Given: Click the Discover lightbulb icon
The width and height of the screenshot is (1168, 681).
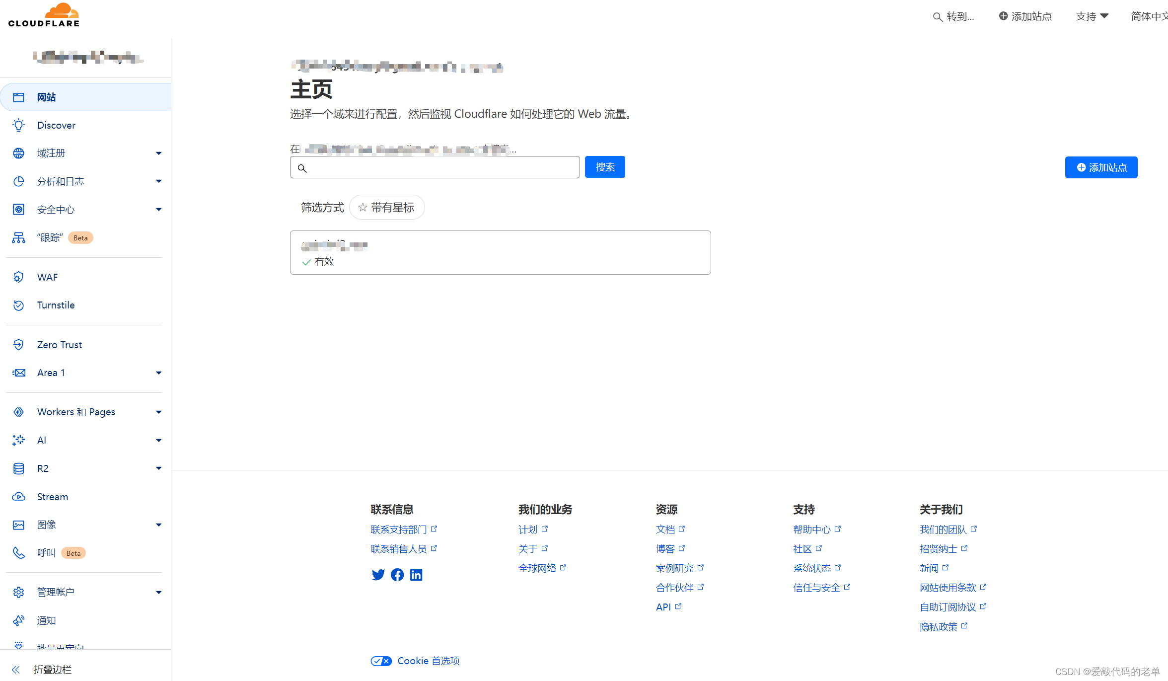Looking at the screenshot, I should coord(19,125).
